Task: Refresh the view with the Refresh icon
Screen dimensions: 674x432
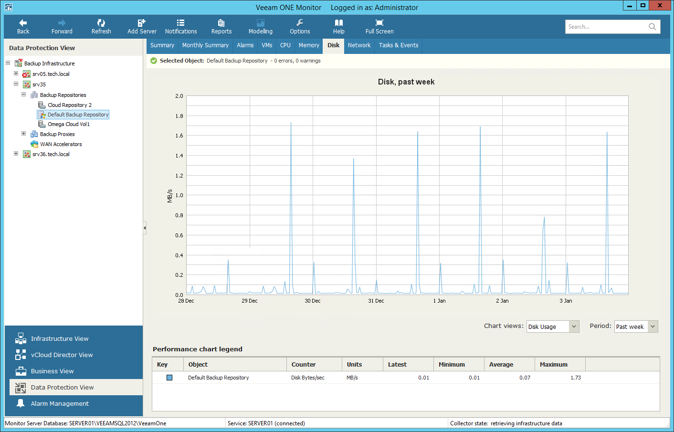Action: click(x=101, y=23)
